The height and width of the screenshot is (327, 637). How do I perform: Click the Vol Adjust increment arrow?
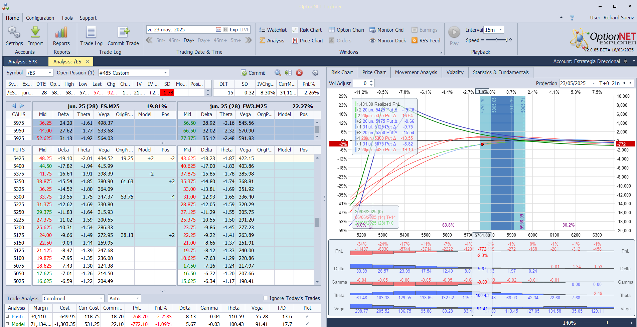point(371,81)
